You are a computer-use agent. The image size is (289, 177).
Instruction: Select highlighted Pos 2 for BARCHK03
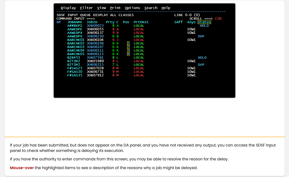point(128,47)
